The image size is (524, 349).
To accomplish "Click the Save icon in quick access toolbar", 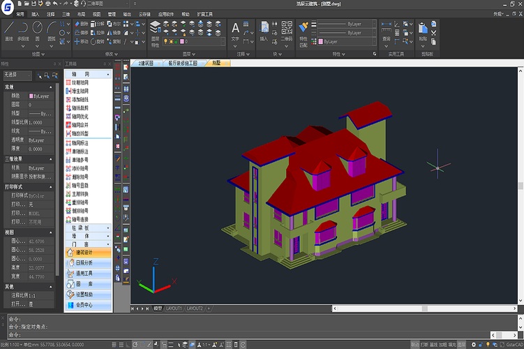I will pyautogui.click(x=33, y=3).
